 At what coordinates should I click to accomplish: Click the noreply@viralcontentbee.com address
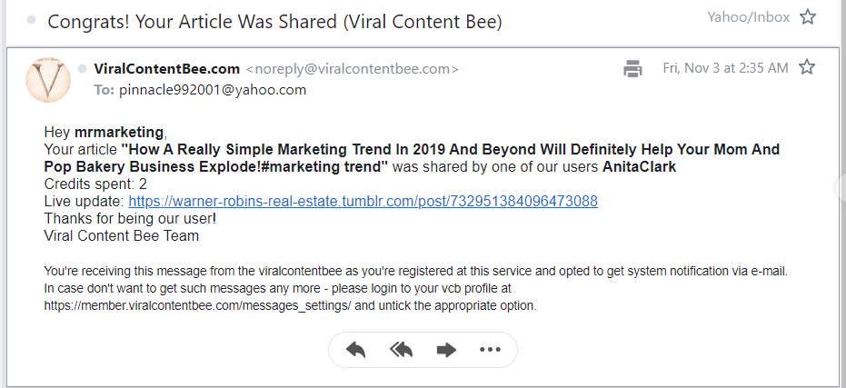pos(352,69)
